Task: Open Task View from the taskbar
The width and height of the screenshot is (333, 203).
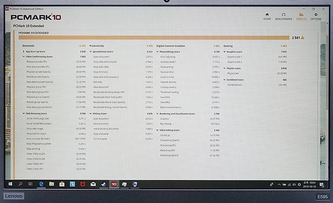Action: [30, 184]
